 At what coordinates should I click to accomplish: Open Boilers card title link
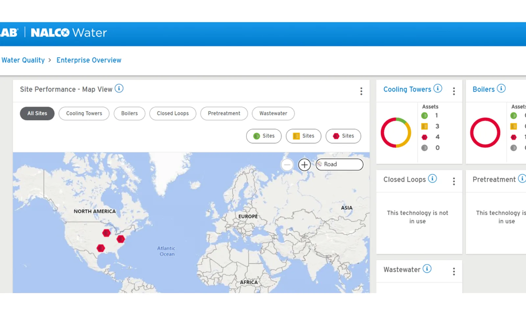[483, 89]
